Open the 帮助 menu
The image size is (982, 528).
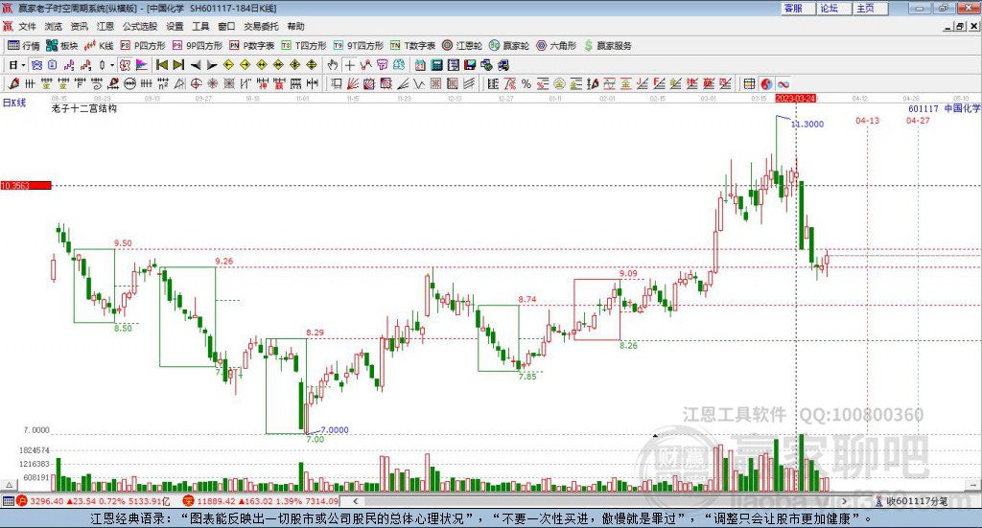[x=295, y=26]
